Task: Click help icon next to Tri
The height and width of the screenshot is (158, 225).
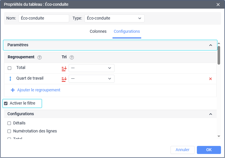Action: tap(72, 57)
